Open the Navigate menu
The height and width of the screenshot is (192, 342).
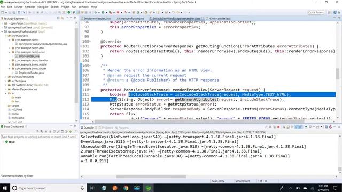coord(43,7)
